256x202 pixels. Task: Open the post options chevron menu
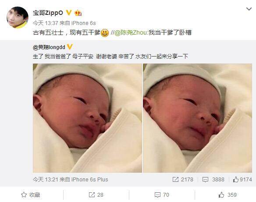249,9
